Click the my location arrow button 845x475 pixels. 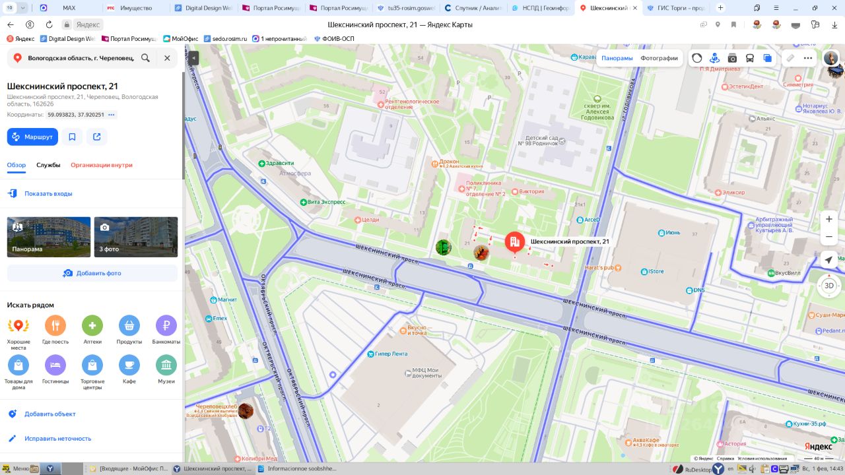pos(829,260)
